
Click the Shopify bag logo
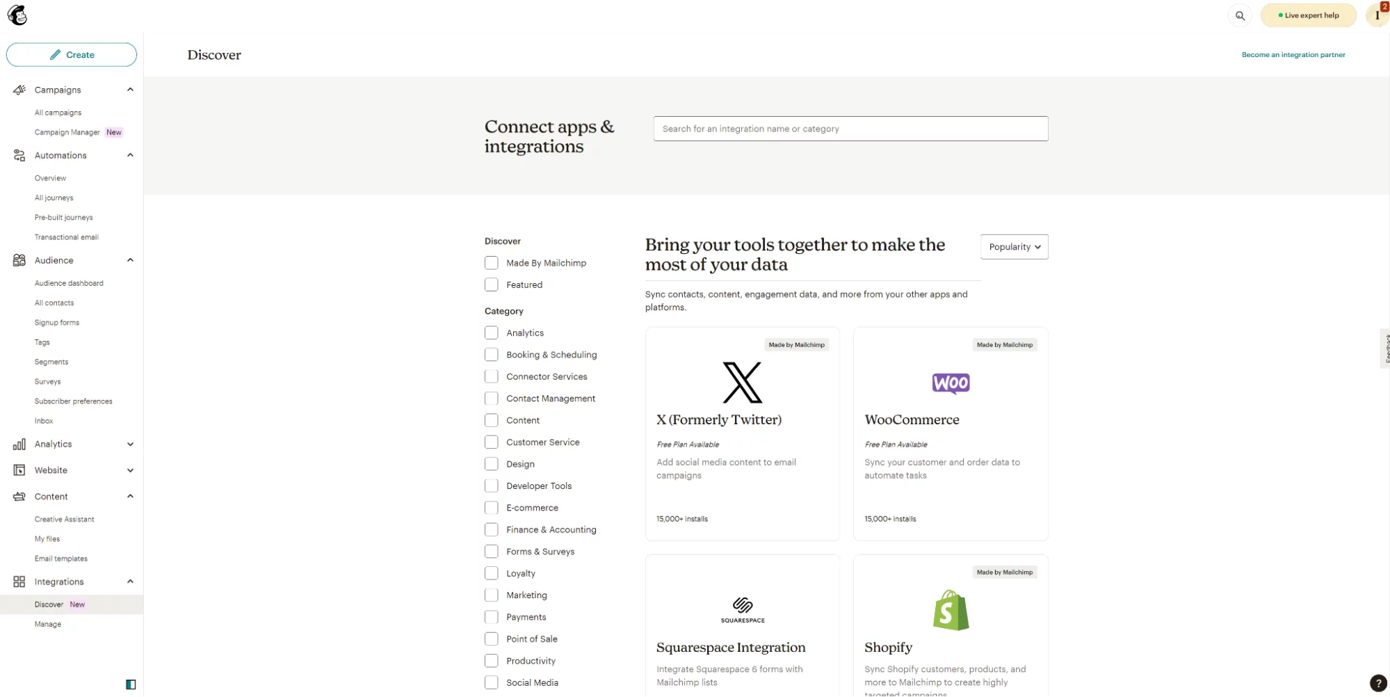tap(950, 610)
